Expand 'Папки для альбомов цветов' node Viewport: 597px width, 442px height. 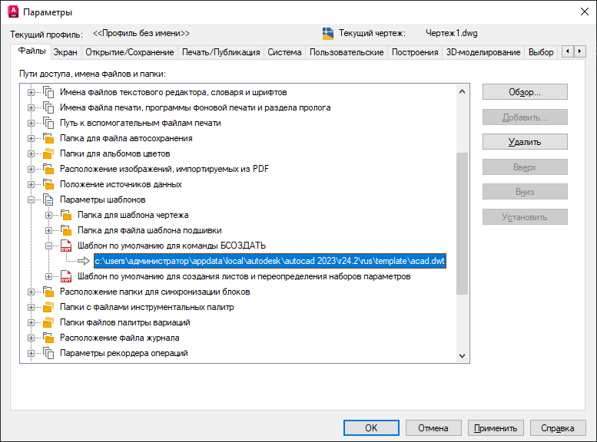pos(32,153)
